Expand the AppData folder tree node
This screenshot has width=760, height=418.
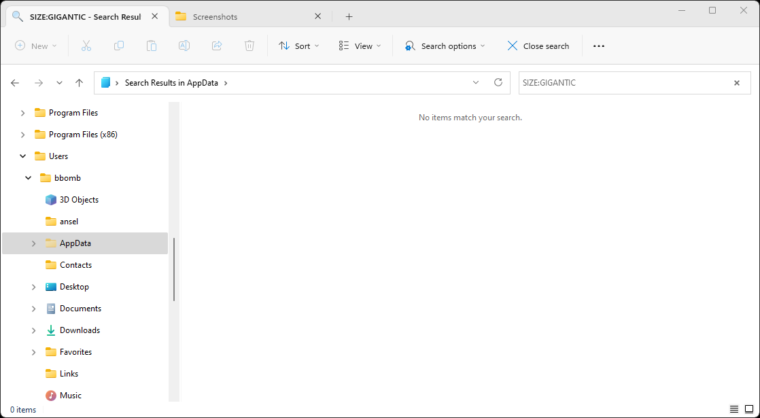pos(33,243)
